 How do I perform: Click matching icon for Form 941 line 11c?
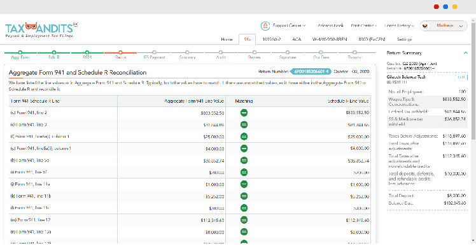pyautogui.click(x=244, y=208)
